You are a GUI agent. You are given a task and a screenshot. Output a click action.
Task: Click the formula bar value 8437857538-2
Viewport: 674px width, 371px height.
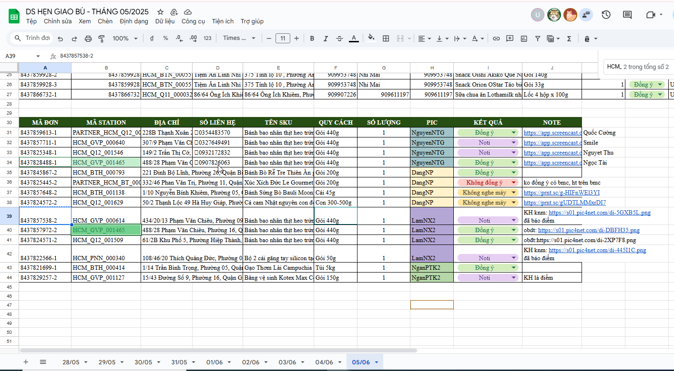click(x=77, y=56)
